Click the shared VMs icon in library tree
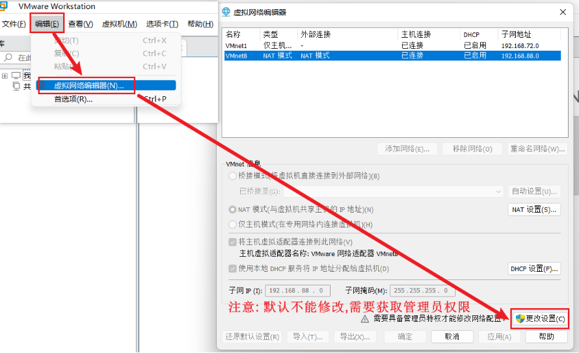This screenshot has width=579, height=353. pyautogui.click(x=16, y=86)
